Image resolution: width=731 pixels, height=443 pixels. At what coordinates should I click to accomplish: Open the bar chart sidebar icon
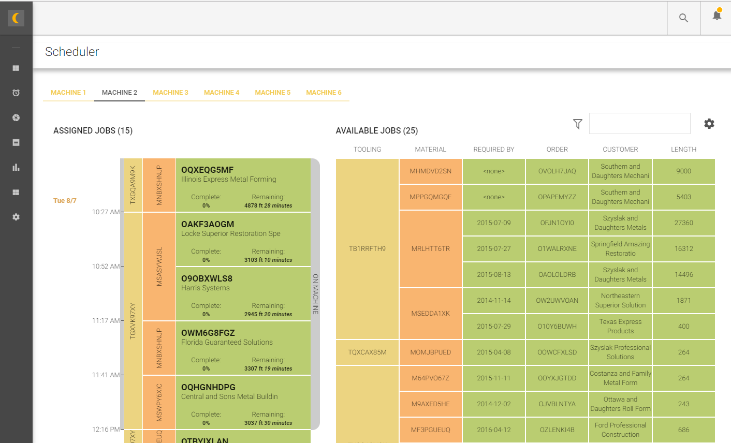(x=16, y=167)
